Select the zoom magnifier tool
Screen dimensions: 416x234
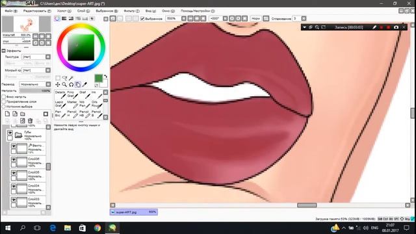[x=64, y=84]
